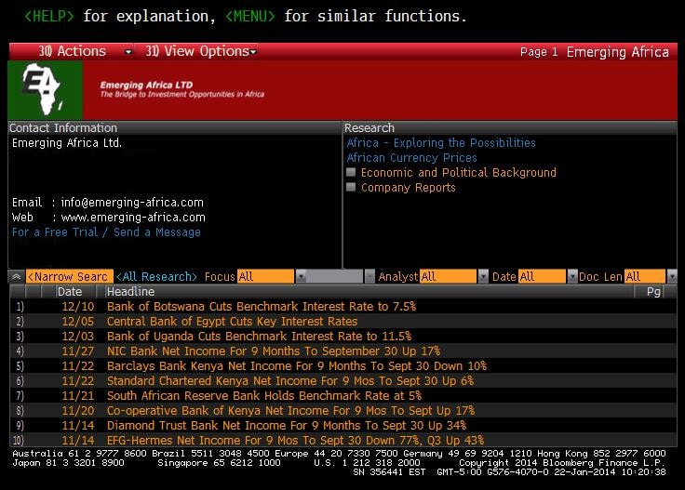Viewport: 685px width, 490px height.
Task: Open the Analyst dropdown
Action: pyautogui.click(x=483, y=277)
